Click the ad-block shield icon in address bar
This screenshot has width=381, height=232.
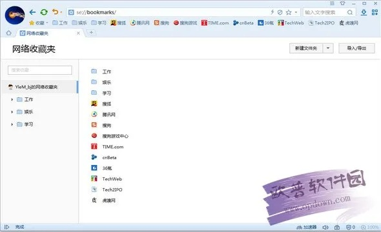(x=280, y=12)
